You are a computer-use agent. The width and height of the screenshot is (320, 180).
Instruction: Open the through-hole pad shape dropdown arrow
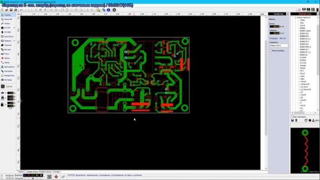click(14, 28)
